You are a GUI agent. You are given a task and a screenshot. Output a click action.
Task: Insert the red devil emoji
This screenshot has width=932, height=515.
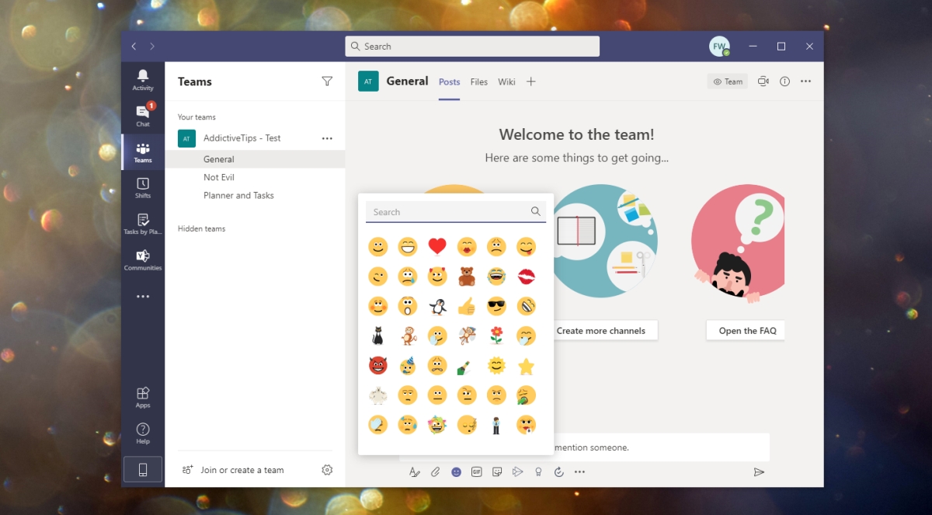click(x=377, y=365)
